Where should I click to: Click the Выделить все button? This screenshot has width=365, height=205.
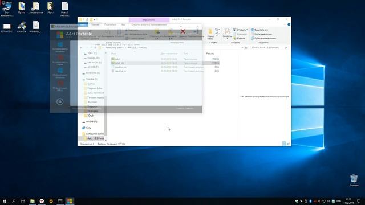(259, 30)
